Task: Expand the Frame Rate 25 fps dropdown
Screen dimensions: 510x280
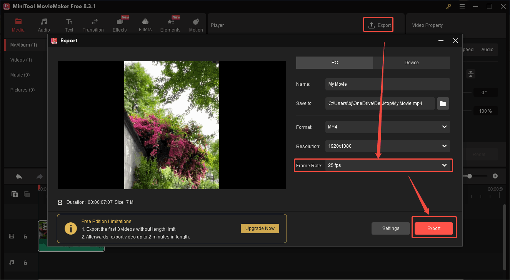Action: point(387,165)
